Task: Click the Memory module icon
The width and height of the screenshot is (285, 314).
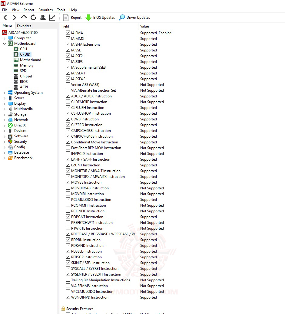Action: [x=16, y=65]
